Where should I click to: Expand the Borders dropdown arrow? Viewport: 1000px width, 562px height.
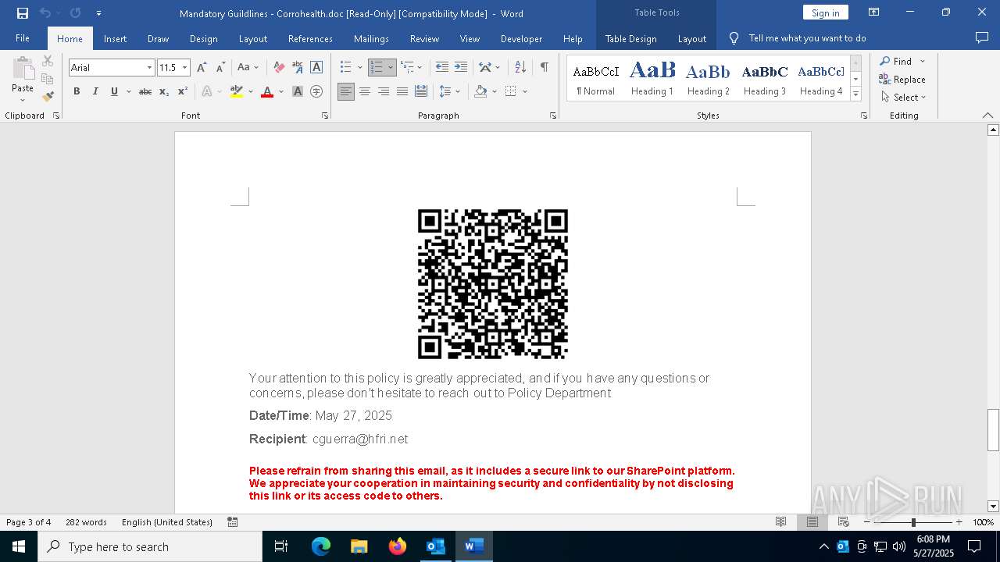pos(525,91)
